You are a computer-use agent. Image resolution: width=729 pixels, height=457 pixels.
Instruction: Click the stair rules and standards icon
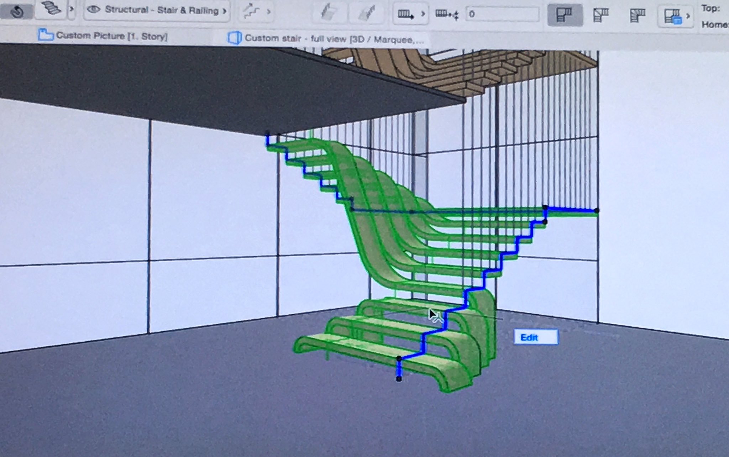[672, 16]
